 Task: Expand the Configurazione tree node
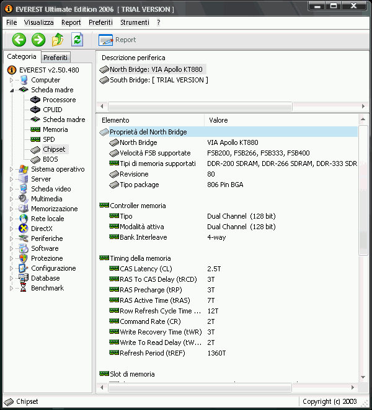11,268
